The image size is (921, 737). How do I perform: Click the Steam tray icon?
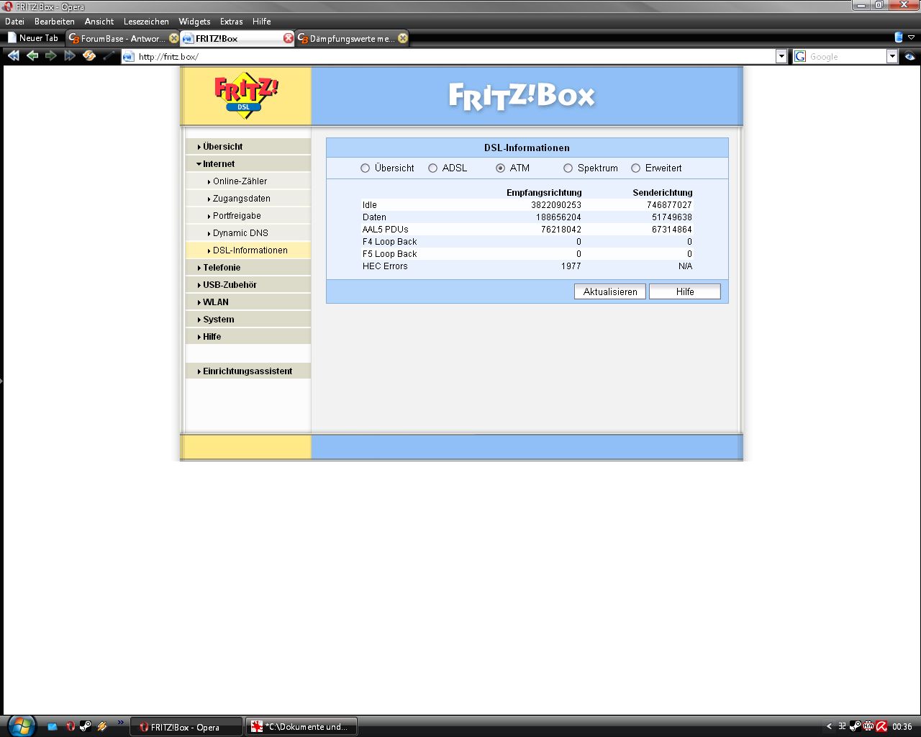click(855, 726)
